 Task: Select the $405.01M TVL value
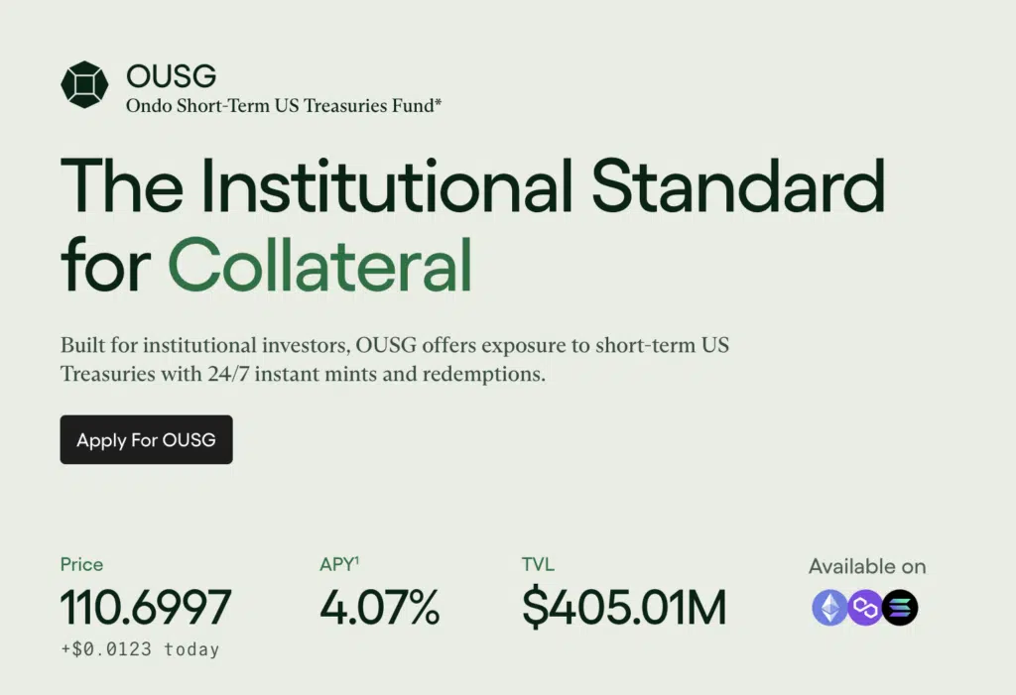[624, 608]
